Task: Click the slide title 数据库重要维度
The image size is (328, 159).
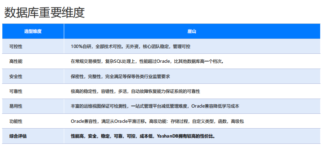Action: click(44, 12)
